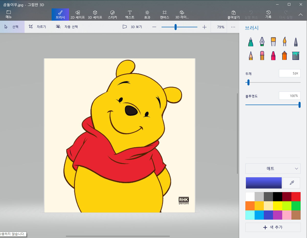Click the current blue color preview
Screen dimensions: 307x238
pyautogui.click(x=264, y=183)
